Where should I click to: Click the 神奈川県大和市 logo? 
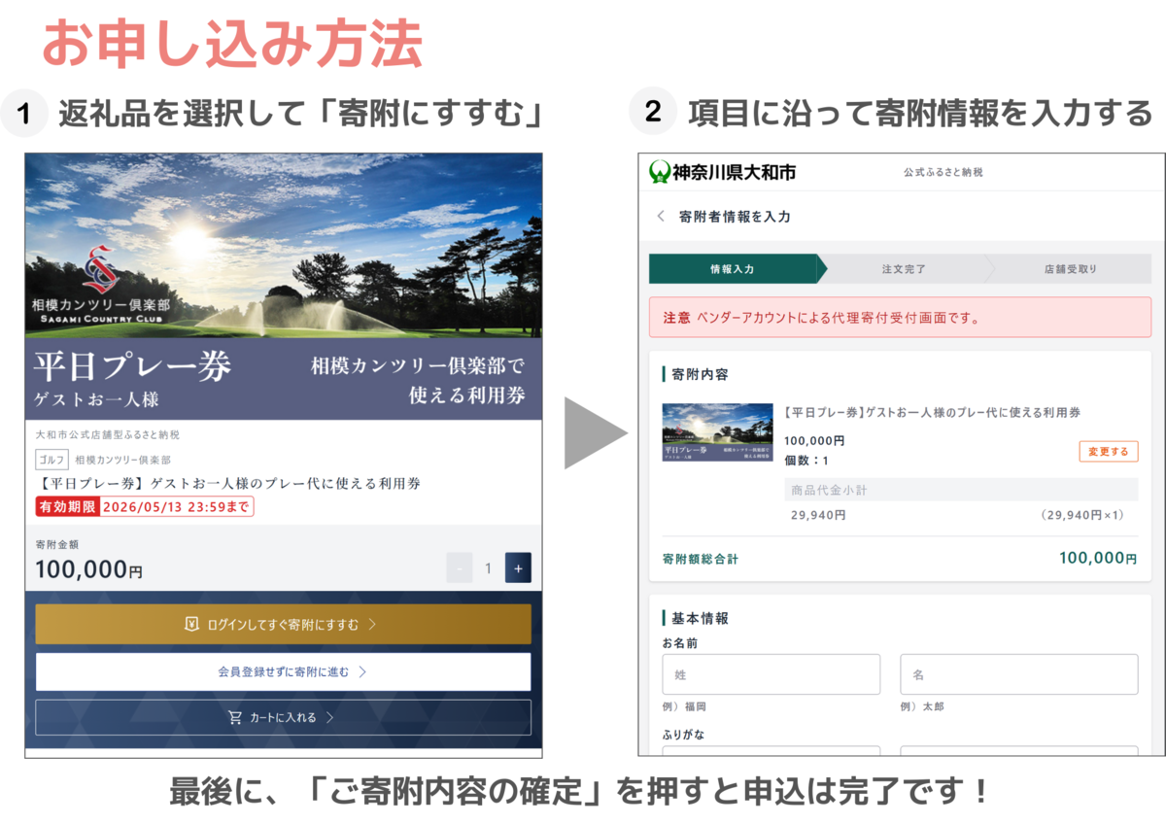tap(722, 173)
